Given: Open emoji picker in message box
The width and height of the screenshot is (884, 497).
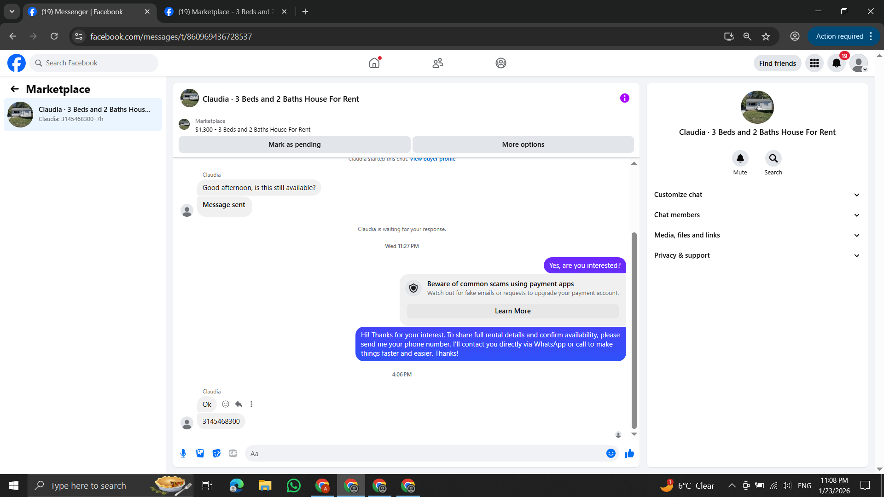Looking at the screenshot, I should (611, 453).
